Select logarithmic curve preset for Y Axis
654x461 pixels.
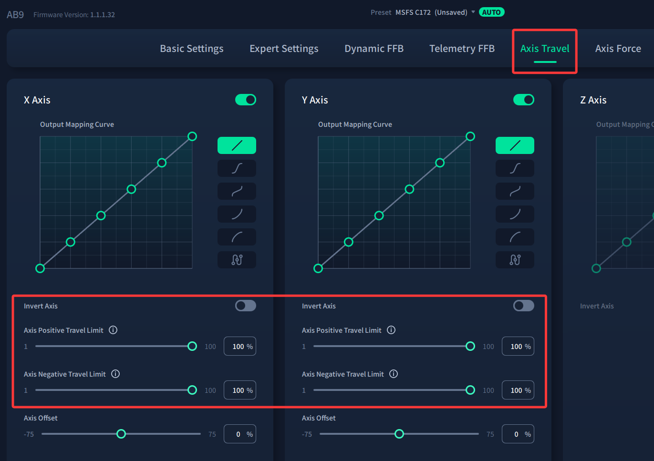coord(515,237)
